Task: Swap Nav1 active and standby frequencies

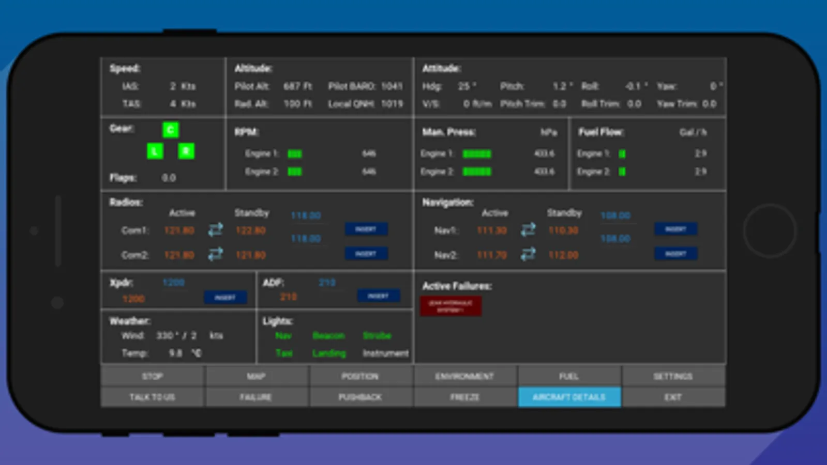Action: tap(528, 229)
